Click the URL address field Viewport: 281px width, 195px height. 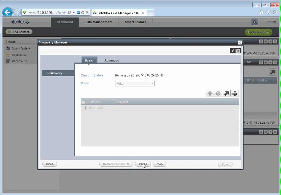click(47, 13)
